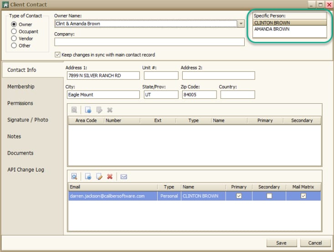The image size is (334, 252).
Task: Select the Occupant contact type
Action: coord(14,31)
